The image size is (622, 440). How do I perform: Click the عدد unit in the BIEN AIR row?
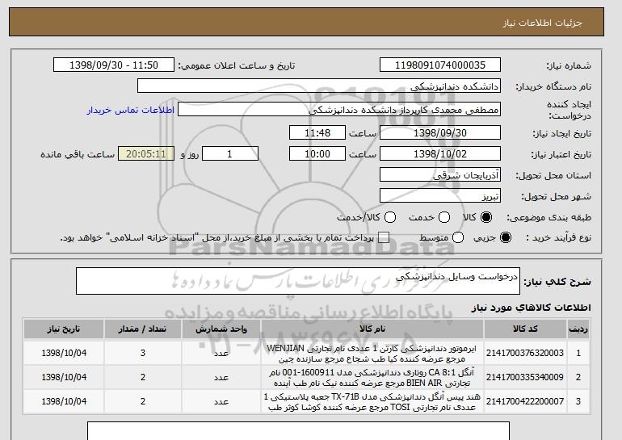click(221, 377)
